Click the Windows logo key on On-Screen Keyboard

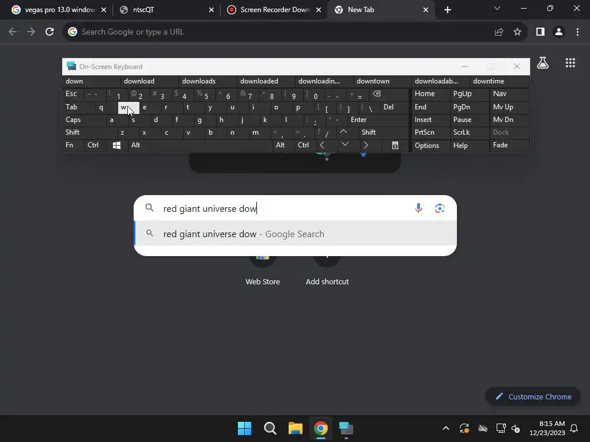pos(116,146)
